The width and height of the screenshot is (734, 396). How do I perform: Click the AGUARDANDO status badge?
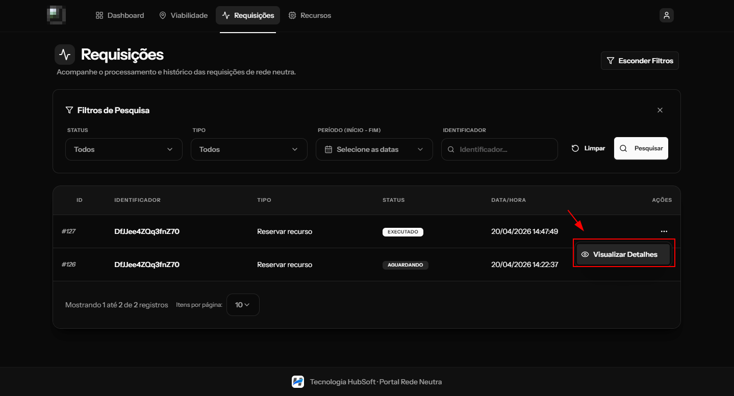406,265
